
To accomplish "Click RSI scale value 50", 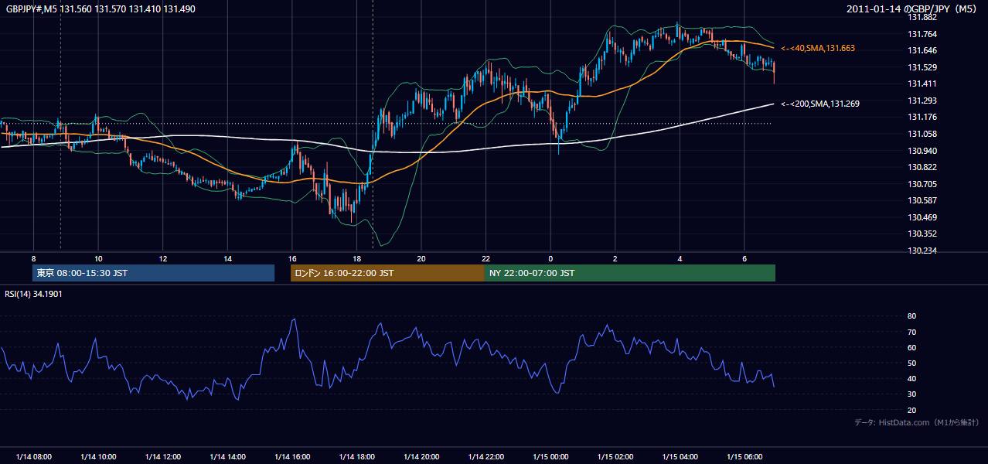I will (x=911, y=363).
